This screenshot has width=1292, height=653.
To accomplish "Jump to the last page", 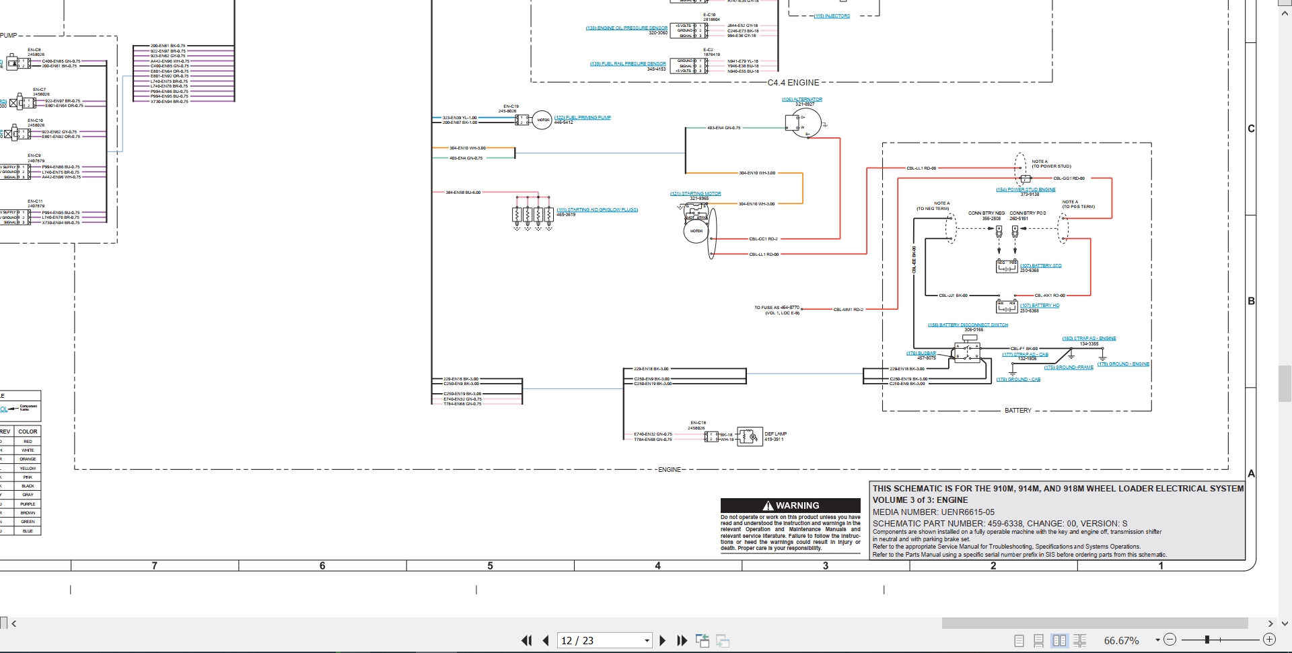I will pyautogui.click(x=682, y=640).
